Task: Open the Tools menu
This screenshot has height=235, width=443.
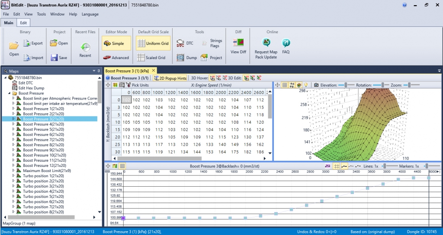Action: tap(42, 14)
